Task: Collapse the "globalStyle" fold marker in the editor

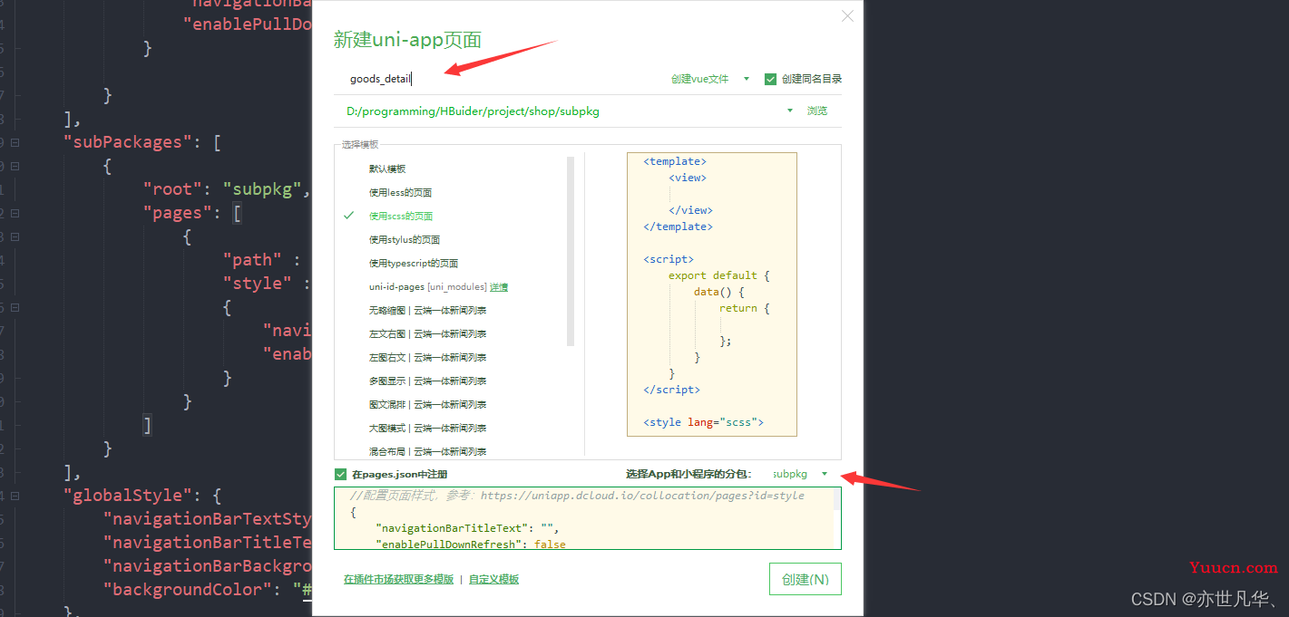Action: 15,496
